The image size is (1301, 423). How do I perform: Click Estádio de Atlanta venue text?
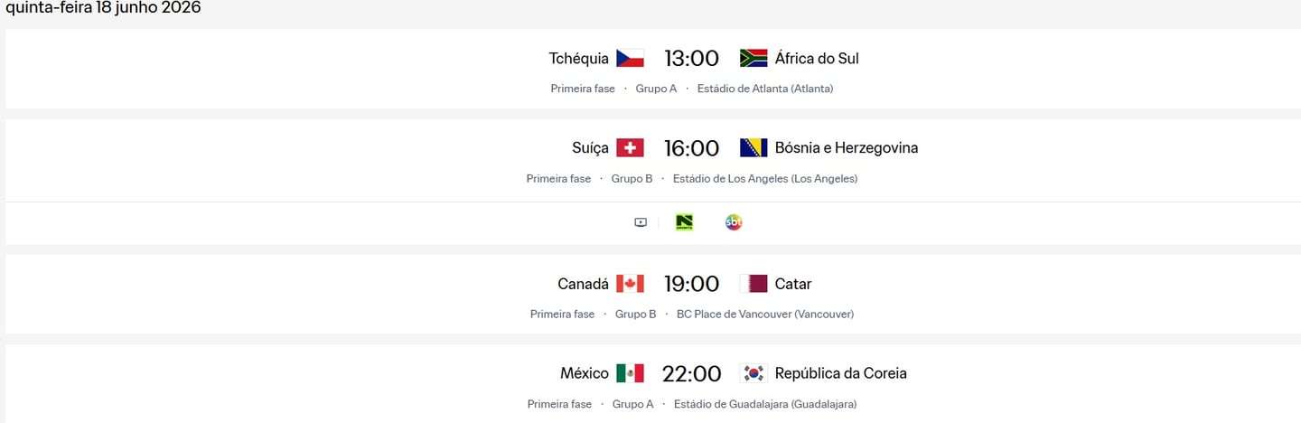click(x=765, y=89)
